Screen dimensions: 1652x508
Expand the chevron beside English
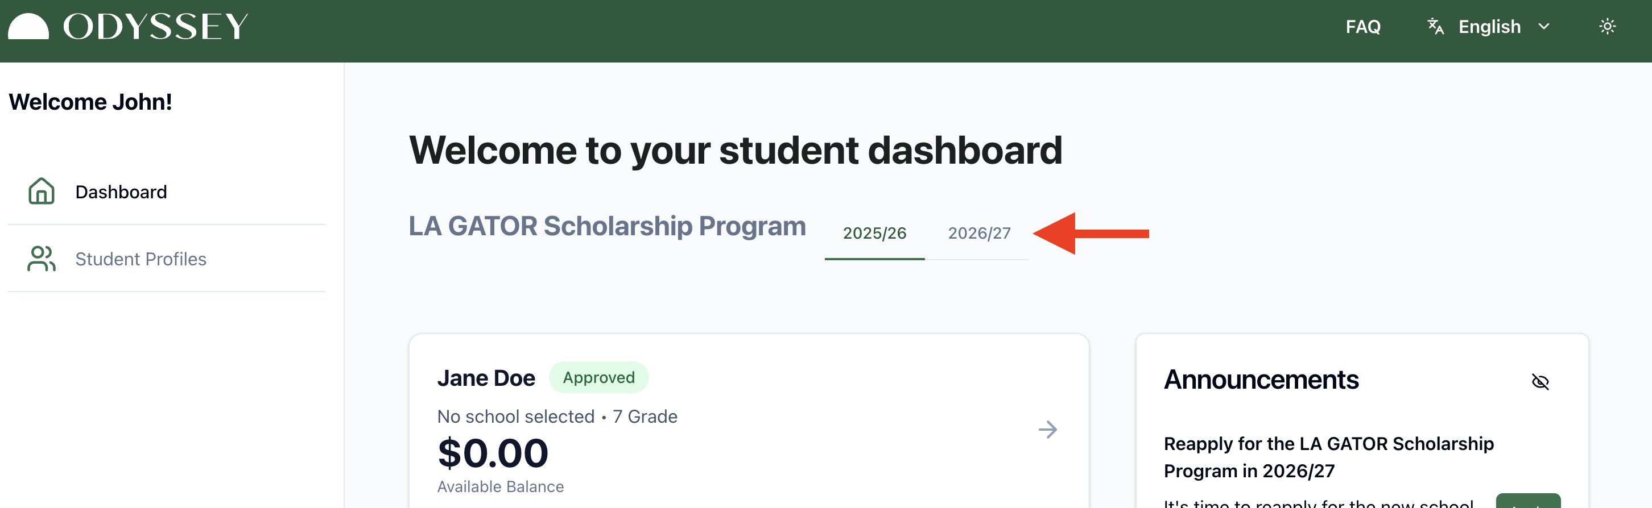pos(1544,27)
